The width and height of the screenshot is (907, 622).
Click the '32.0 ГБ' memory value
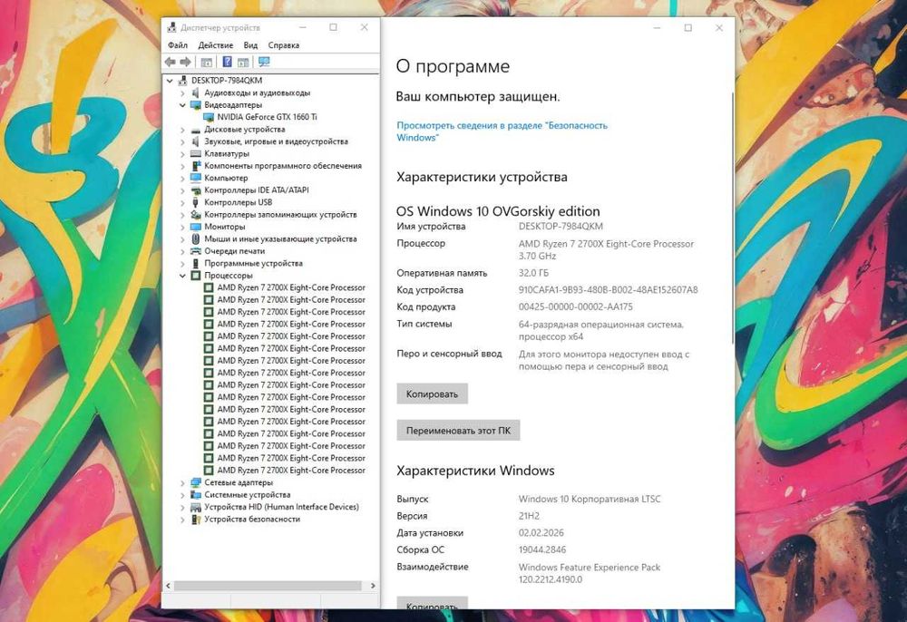tap(533, 273)
